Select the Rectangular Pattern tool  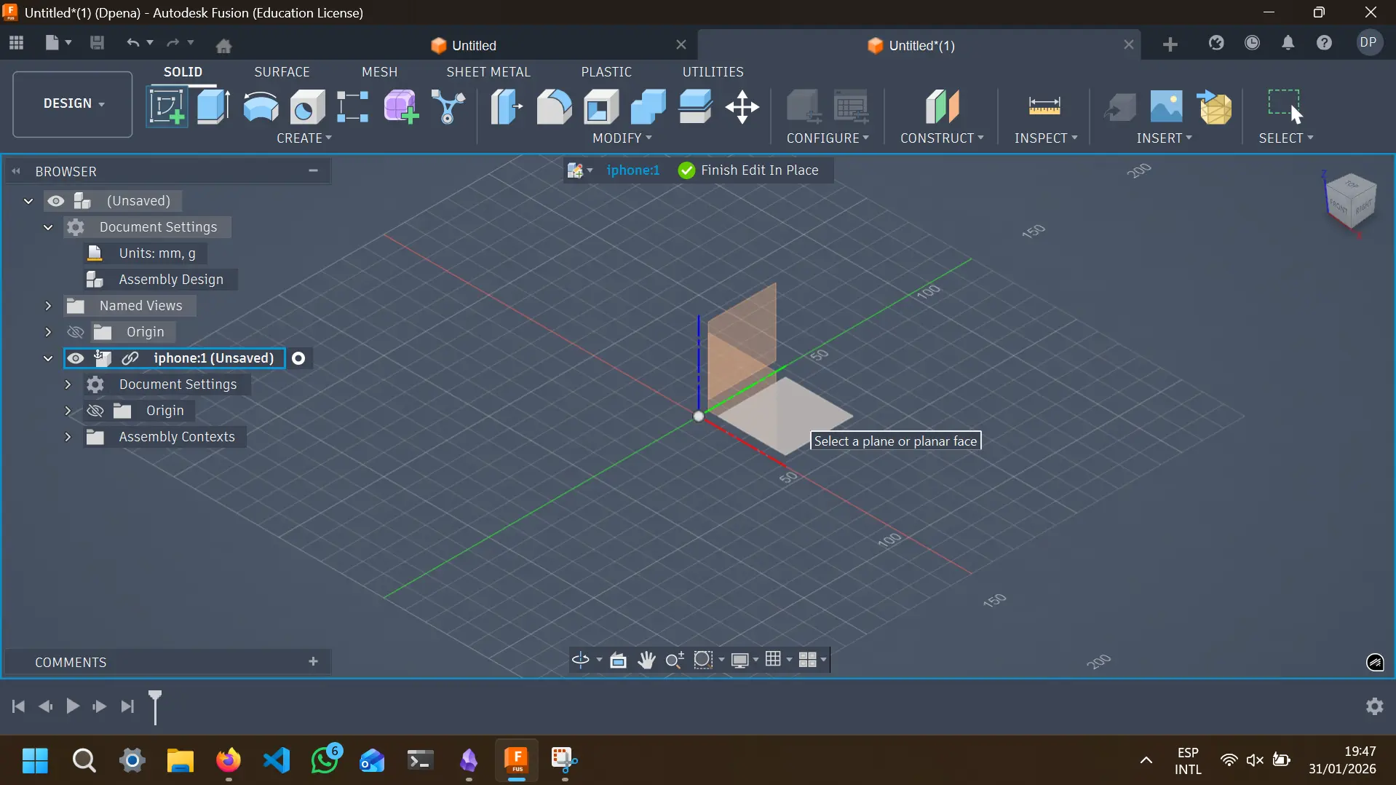tap(353, 107)
